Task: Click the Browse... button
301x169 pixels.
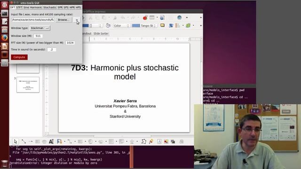Action: tap(63, 20)
